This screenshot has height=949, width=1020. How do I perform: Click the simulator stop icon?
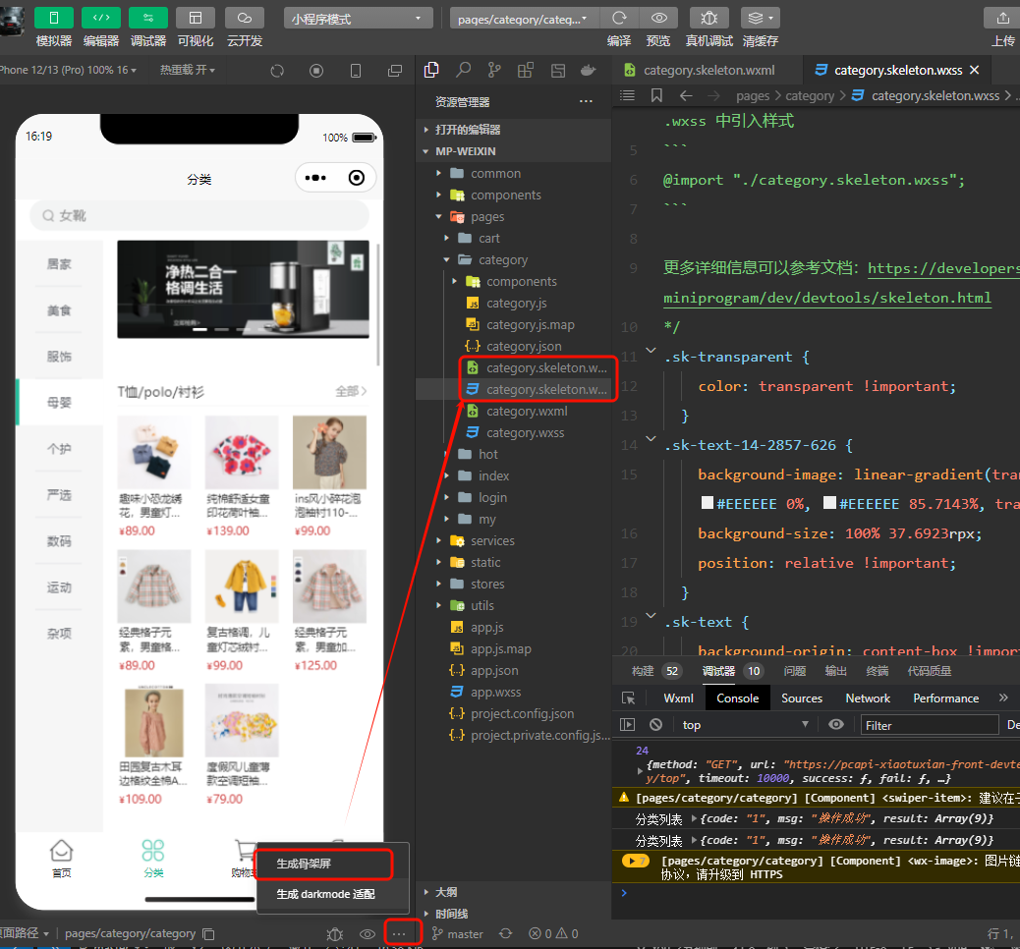[x=316, y=71]
